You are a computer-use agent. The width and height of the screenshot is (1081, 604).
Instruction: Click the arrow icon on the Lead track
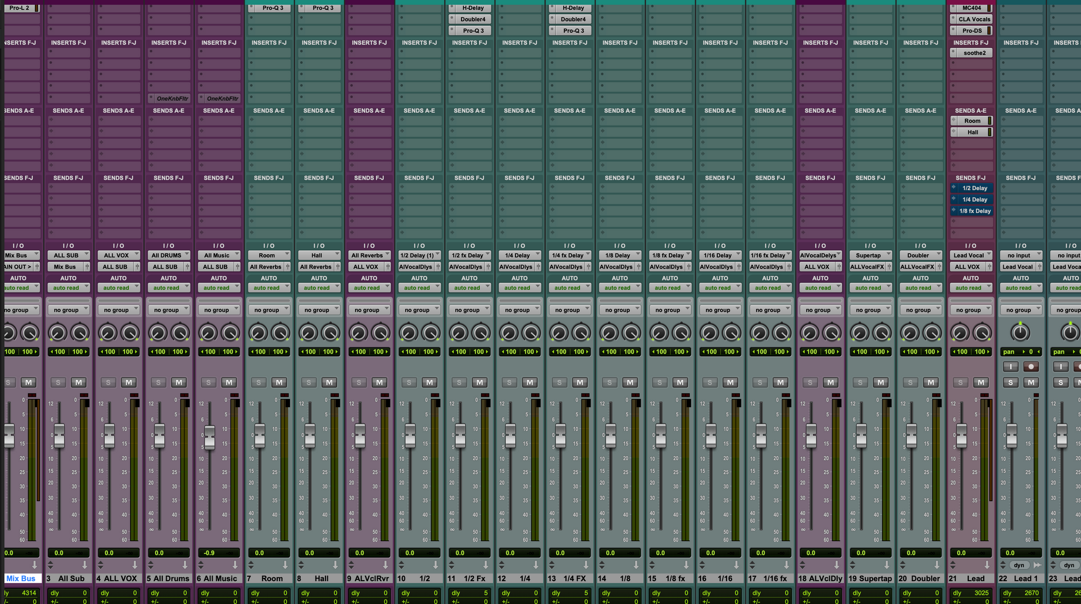[x=987, y=565]
